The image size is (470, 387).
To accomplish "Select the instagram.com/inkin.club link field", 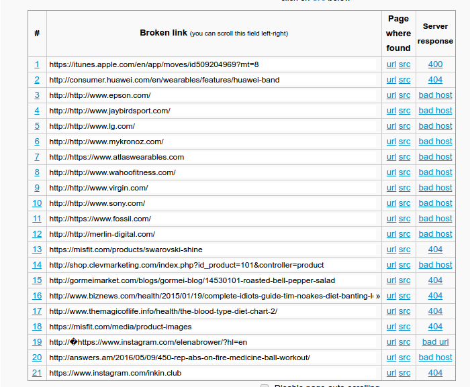I will click(x=212, y=373).
